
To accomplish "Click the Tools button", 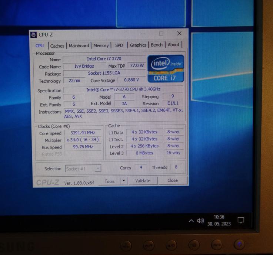I will (x=110, y=181).
